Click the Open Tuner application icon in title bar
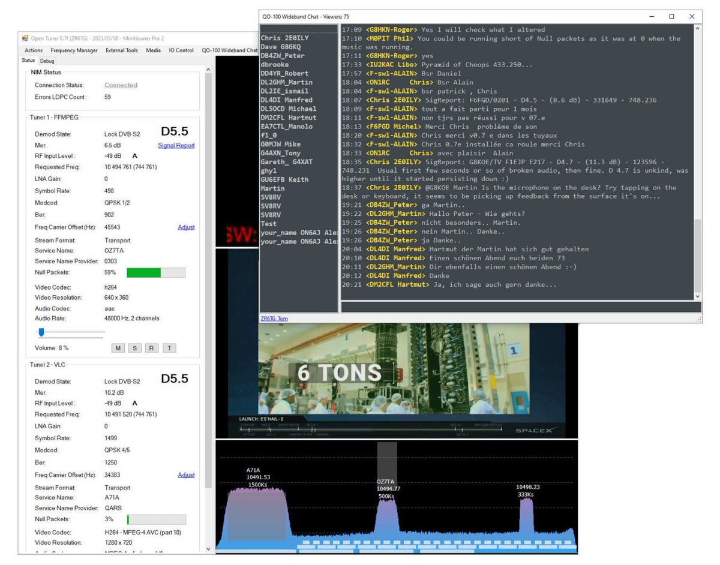Image resolution: width=720 pixels, height=565 pixels. tap(26, 38)
